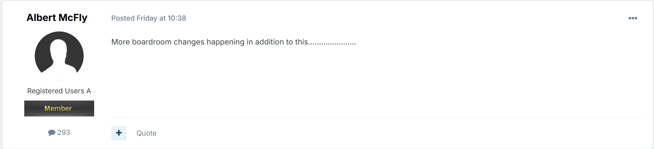Click the trailing dots ending the post sentence
Viewport: 654px width, 149px height.
coord(332,43)
